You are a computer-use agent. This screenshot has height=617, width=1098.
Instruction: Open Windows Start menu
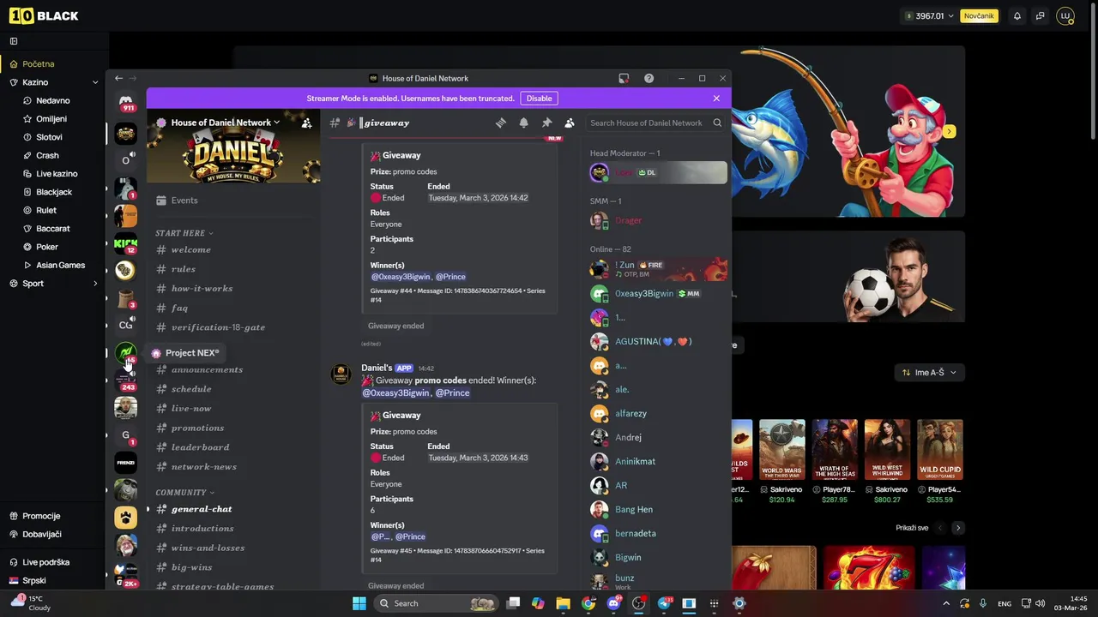(x=359, y=603)
